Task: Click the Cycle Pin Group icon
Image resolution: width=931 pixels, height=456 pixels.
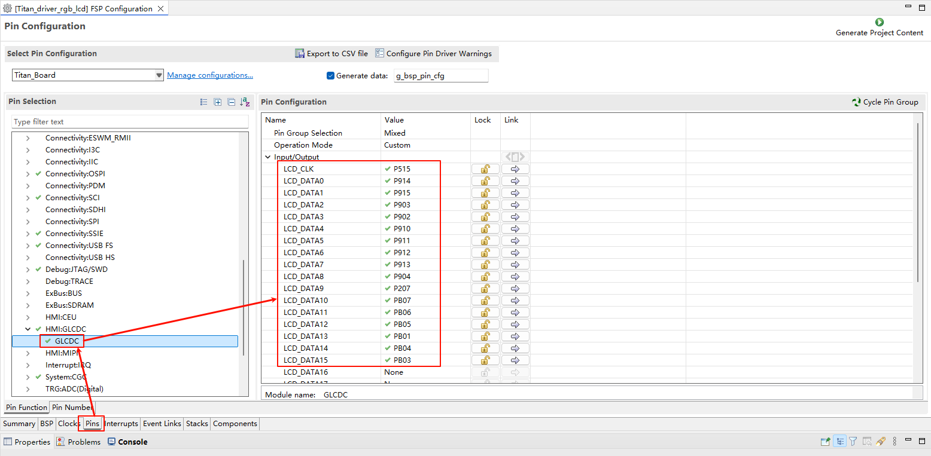Action: coord(856,102)
